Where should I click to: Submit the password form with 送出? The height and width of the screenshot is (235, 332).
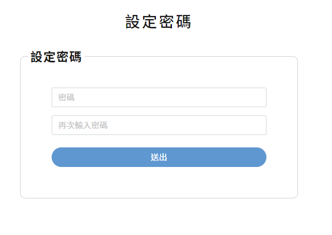[x=159, y=157]
